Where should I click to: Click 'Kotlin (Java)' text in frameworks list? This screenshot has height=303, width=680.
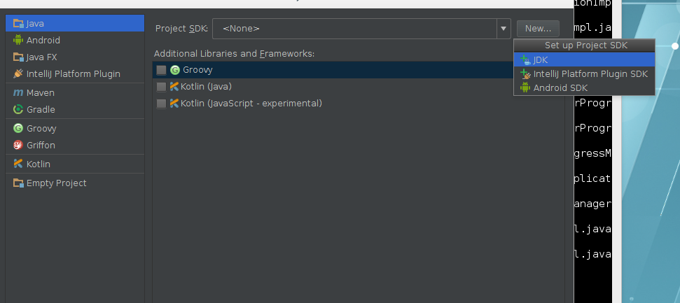(206, 87)
